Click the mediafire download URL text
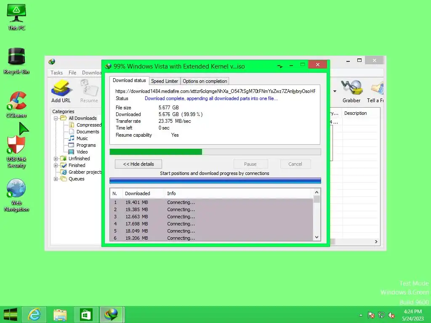The height and width of the screenshot is (323, 431). 215,91
